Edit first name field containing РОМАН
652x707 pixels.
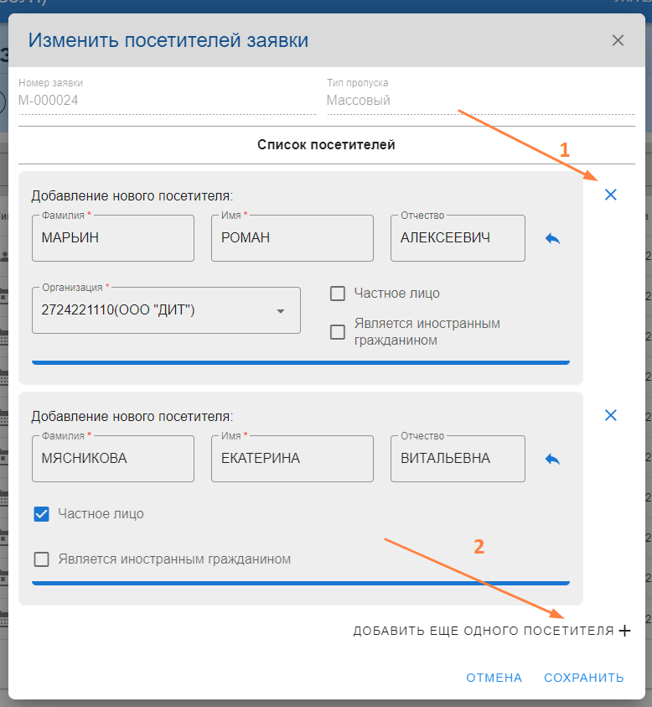(x=292, y=238)
